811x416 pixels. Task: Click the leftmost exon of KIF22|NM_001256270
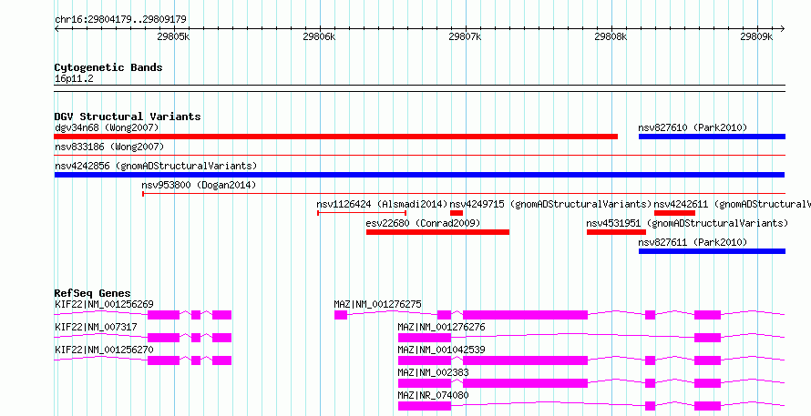point(163,360)
